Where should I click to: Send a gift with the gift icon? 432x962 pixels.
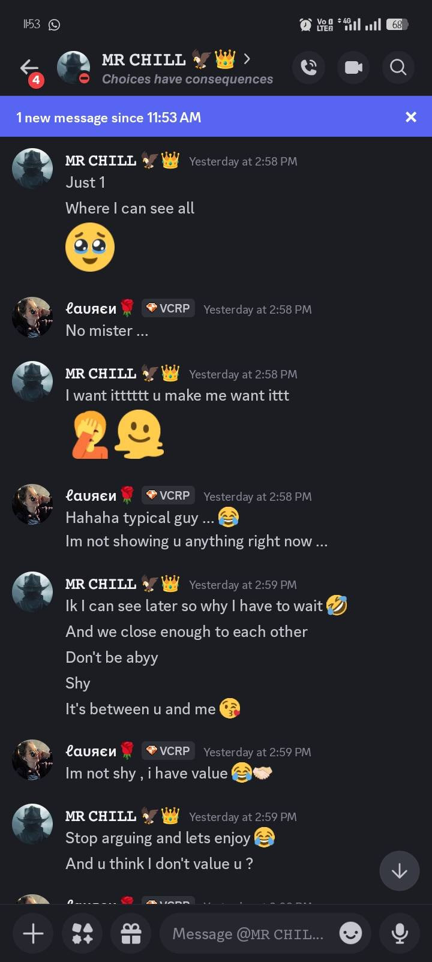131,933
